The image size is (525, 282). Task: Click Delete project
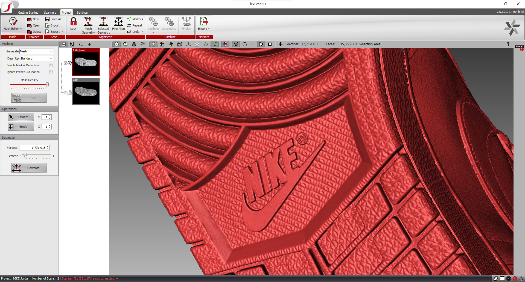(34, 32)
